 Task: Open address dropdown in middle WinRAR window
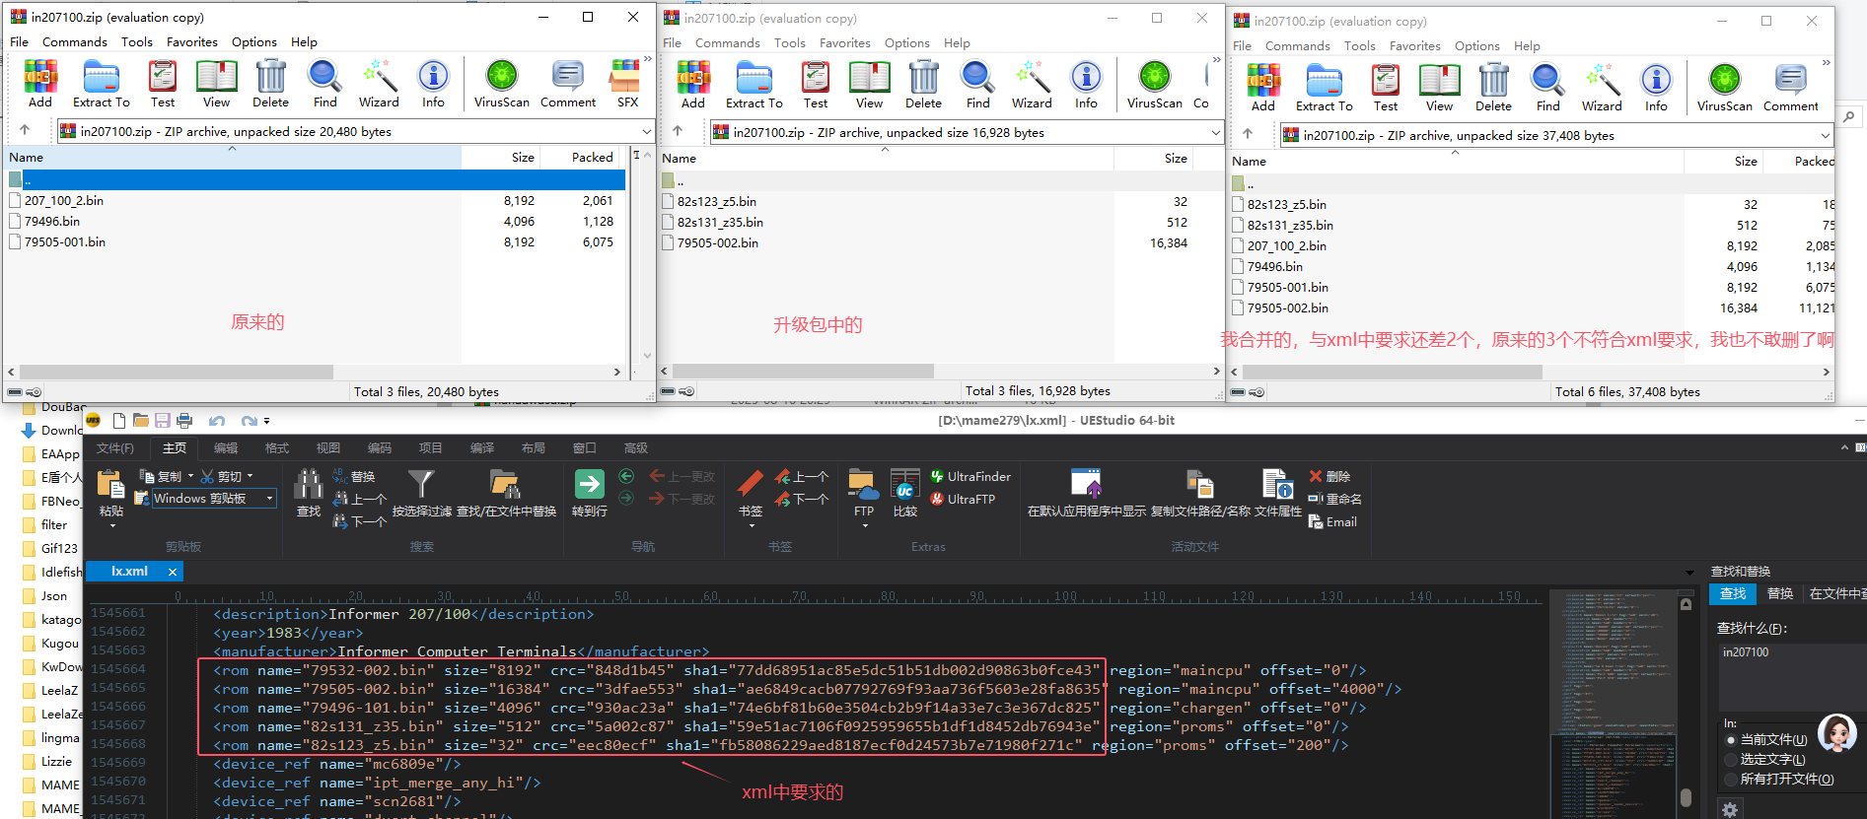click(x=1215, y=132)
